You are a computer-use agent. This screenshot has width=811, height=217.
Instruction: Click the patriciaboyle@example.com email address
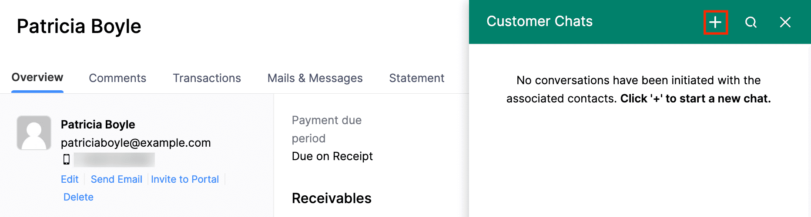point(136,143)
